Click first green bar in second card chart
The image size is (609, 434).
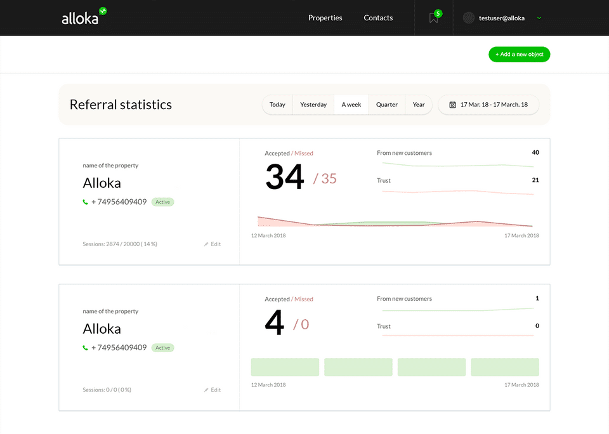pos(285,367)
